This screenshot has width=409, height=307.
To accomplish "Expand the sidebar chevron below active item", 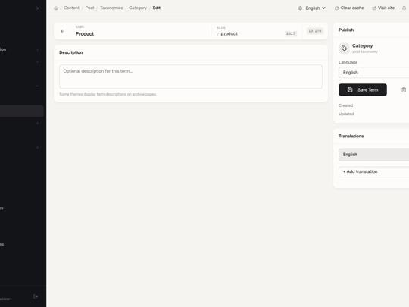I will 37,124.
